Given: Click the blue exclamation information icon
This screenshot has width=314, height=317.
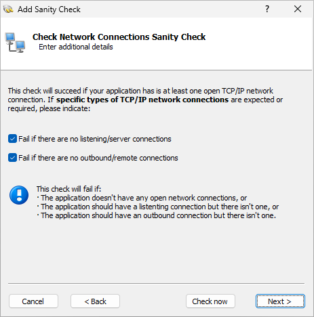Looking at the screenshot, I should coord(19,195).
